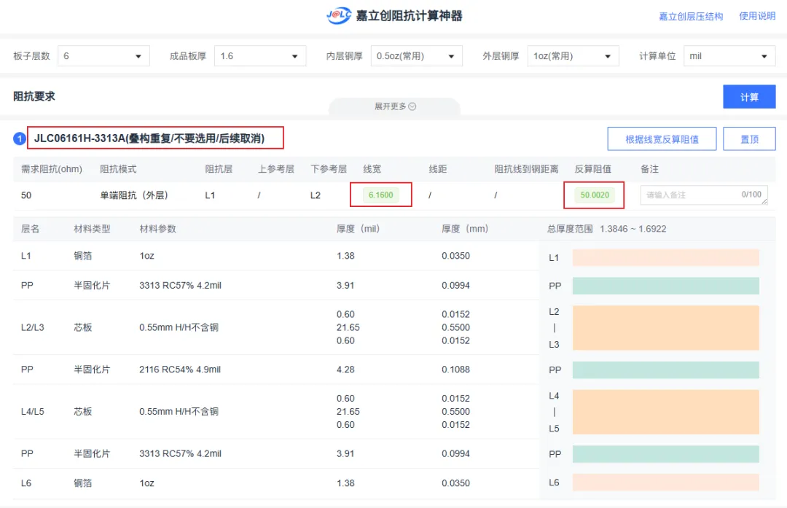This screenshot has height=508, width=787.
Task: Select the JLC06161H-3313A stackup title
Action: [x=149, y=138]
